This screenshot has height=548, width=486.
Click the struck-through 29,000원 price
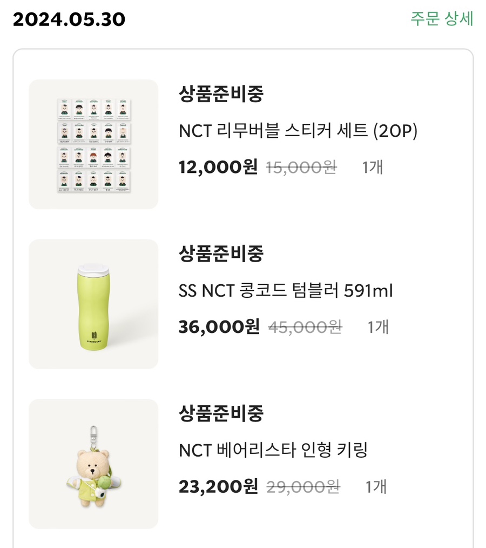[x=303, y=487]
